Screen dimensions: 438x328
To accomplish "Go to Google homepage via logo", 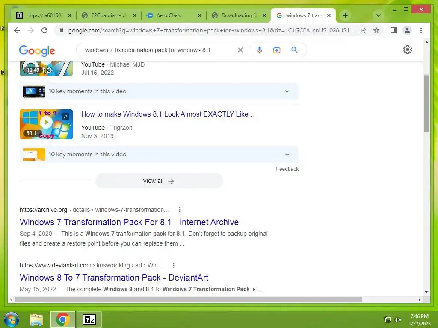I will [37, 51].
